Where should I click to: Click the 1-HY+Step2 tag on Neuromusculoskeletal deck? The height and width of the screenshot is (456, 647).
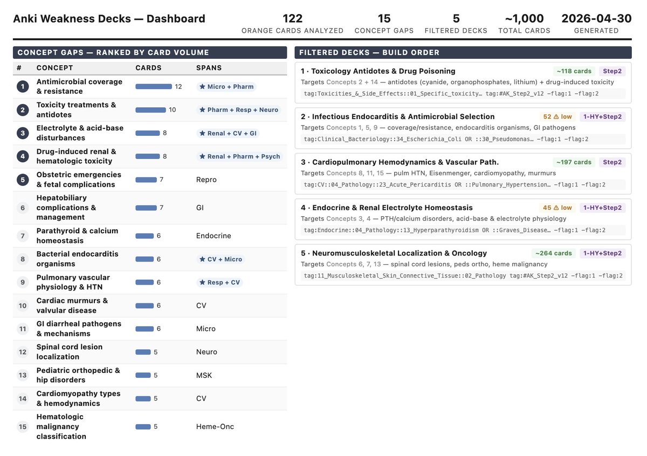(602, 253)
